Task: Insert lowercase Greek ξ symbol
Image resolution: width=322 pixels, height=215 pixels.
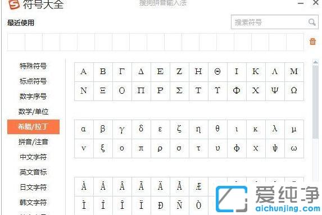Action: (103, 148)
